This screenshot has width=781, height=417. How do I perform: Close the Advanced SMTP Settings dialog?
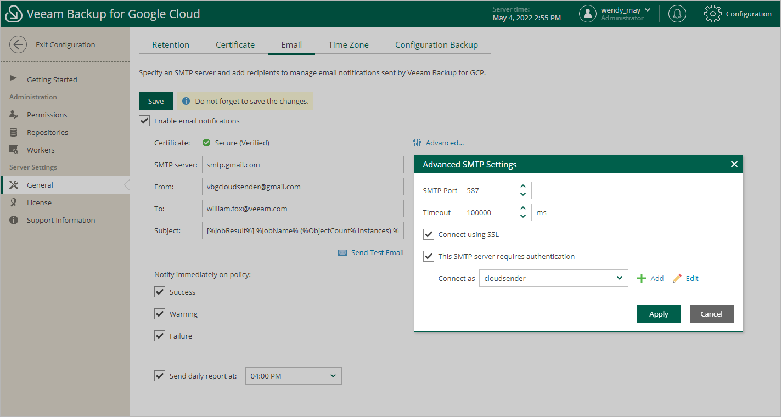click(x=734, y=164)
